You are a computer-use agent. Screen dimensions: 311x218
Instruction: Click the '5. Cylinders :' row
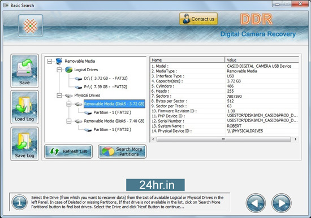224,86
